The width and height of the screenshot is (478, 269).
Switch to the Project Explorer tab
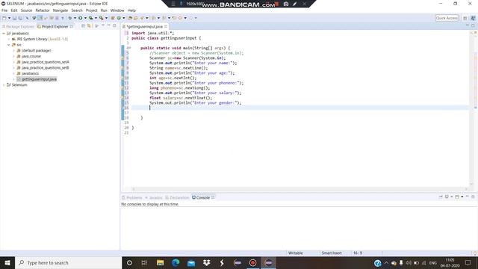(x=55, y=27)
